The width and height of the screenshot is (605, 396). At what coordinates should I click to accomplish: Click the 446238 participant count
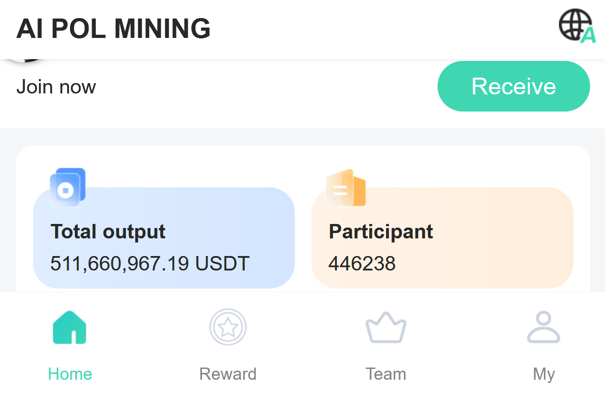click(x=362, y=263)
